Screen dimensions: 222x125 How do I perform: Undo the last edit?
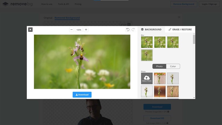128,29
